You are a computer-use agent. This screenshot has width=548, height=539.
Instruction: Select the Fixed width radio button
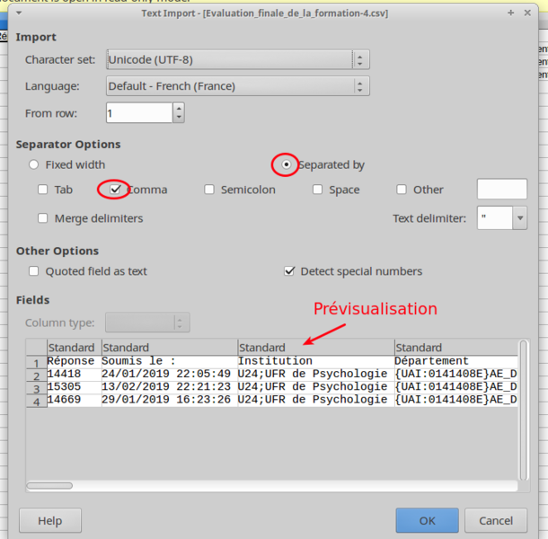(34, 164)
